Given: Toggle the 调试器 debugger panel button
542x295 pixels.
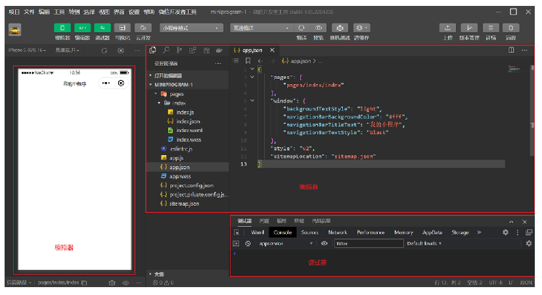Looking at the screenshot, I should (x=102, y=28).
